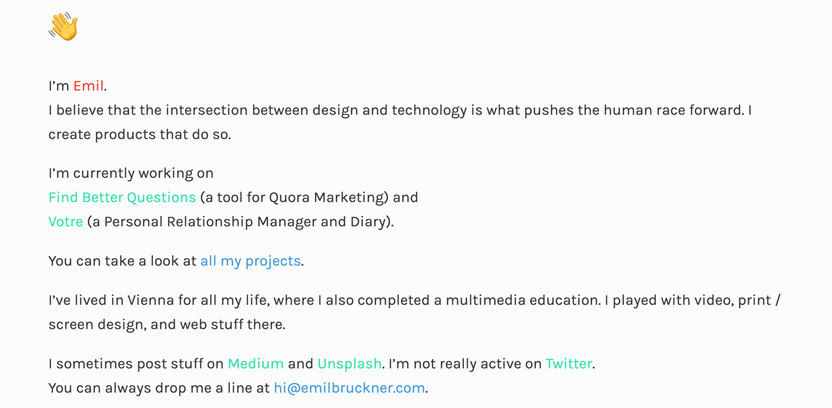
Task: Click the You can take a look at text
Action: [122, 261]
